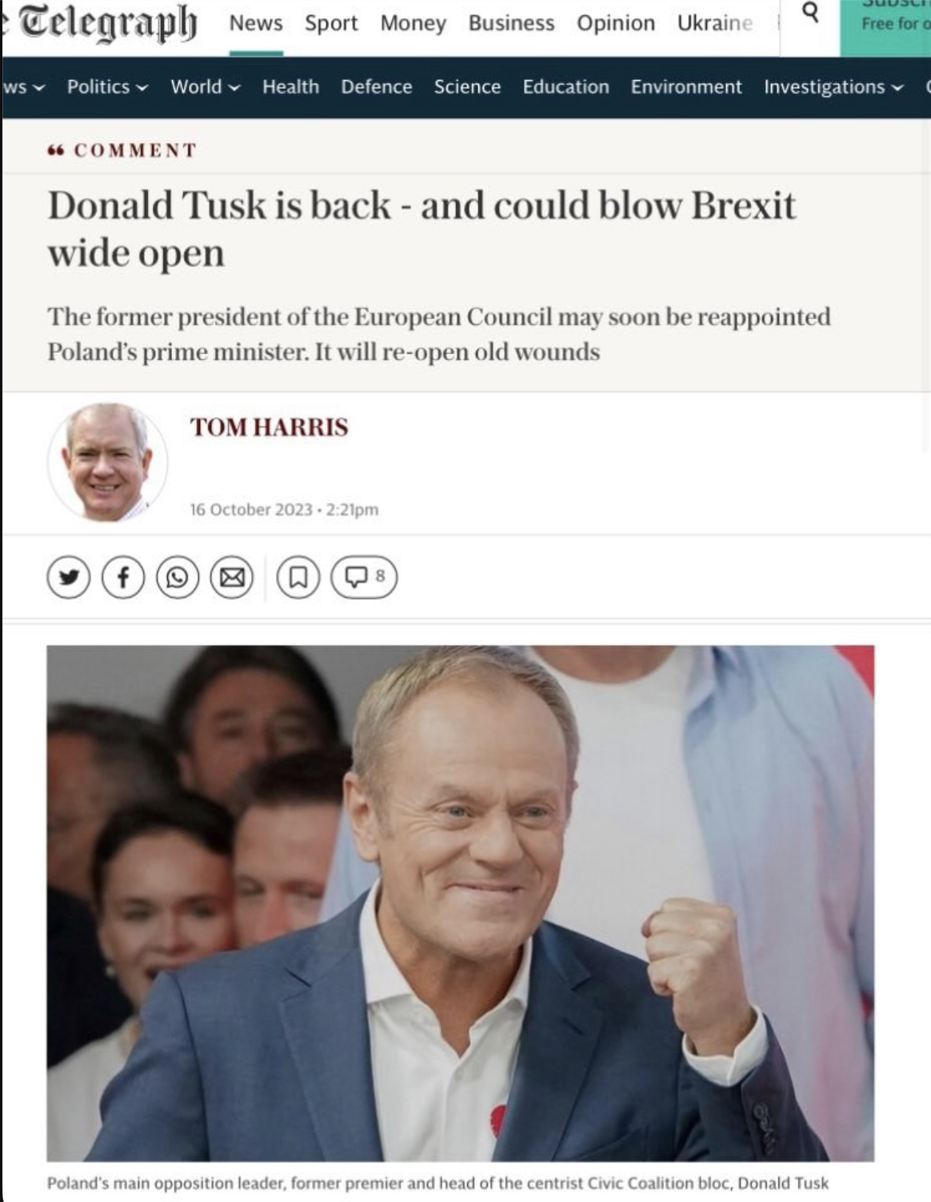Bookmark this article

tap(298, 577)
